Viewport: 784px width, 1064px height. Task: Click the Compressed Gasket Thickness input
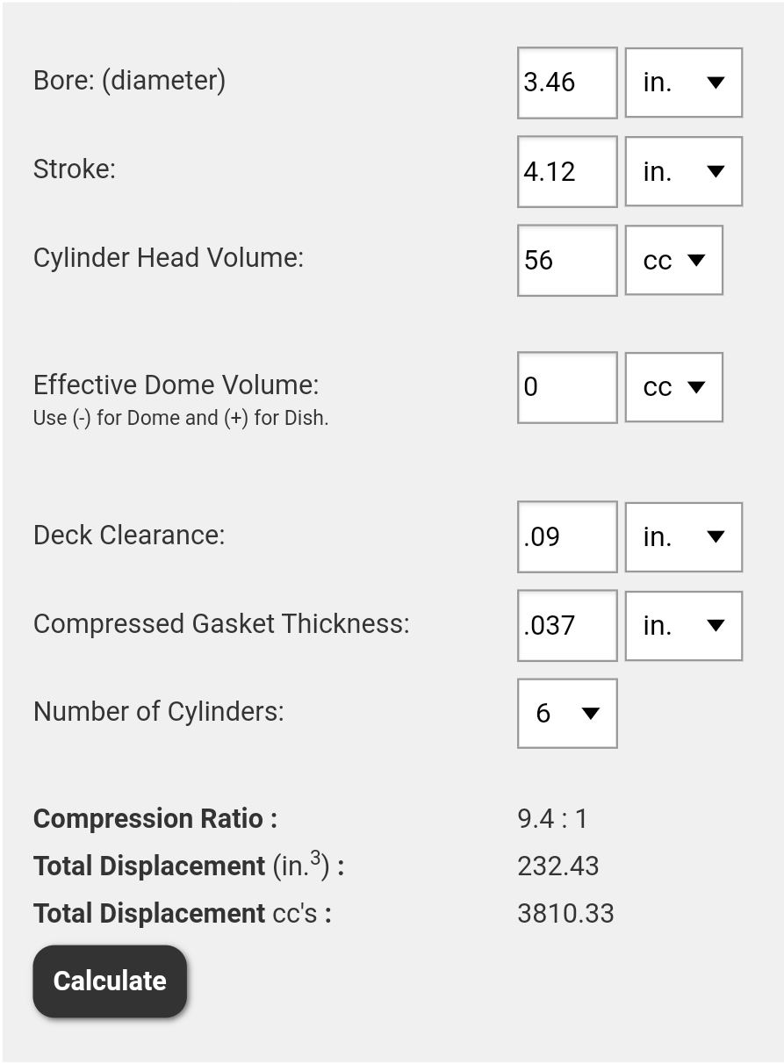[567, 625]
